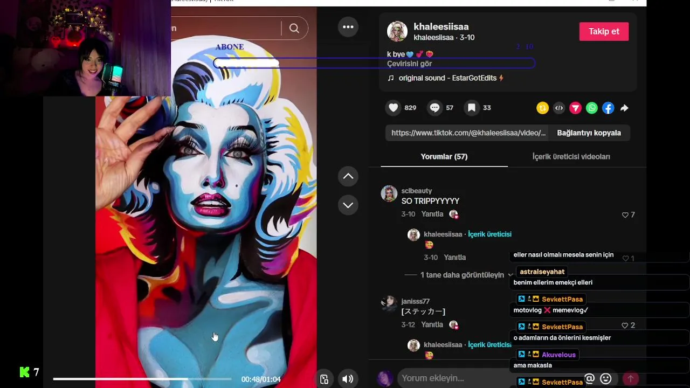Click khaleesiisaa username in the header
This screenshot has width=690, height=388.
point(441,26)
